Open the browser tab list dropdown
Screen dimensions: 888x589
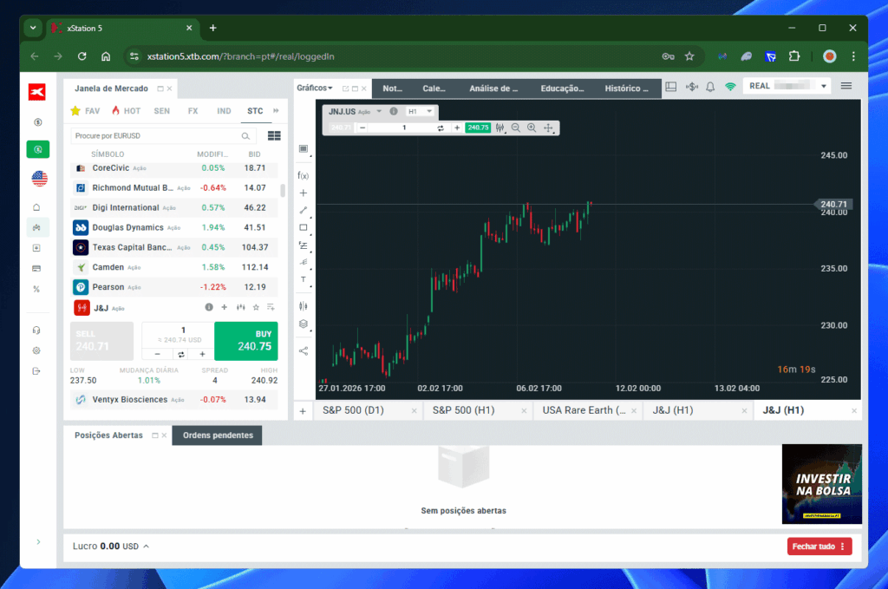click(33, 28)
